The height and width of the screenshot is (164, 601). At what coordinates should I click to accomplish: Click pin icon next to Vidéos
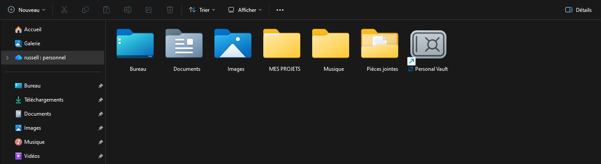(x=100, y=156)
